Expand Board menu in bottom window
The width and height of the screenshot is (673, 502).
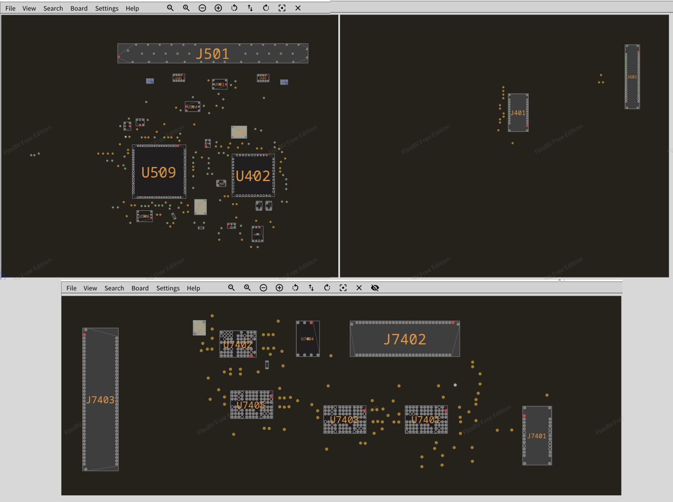point(140,288)
